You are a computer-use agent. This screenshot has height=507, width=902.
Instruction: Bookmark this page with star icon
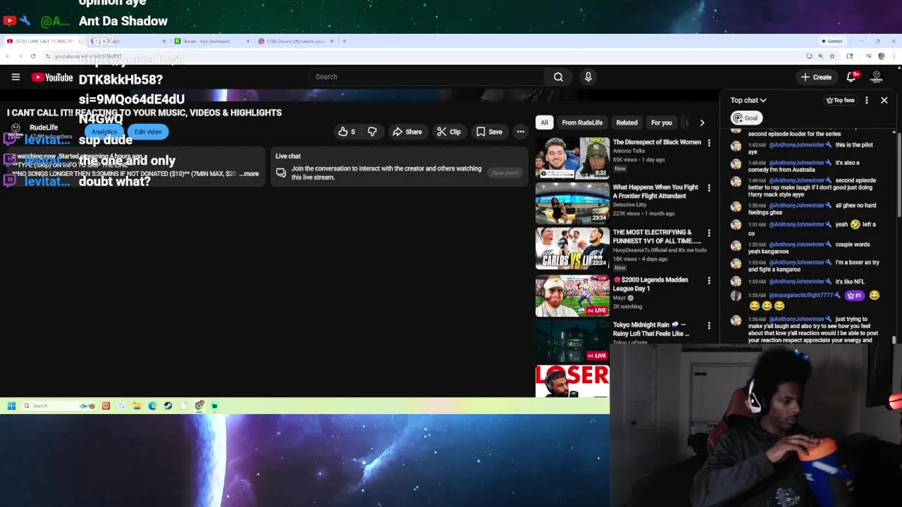(x=832, y=56)
